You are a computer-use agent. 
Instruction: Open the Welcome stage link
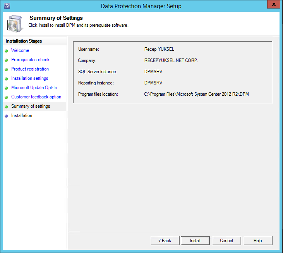(20, 50)
